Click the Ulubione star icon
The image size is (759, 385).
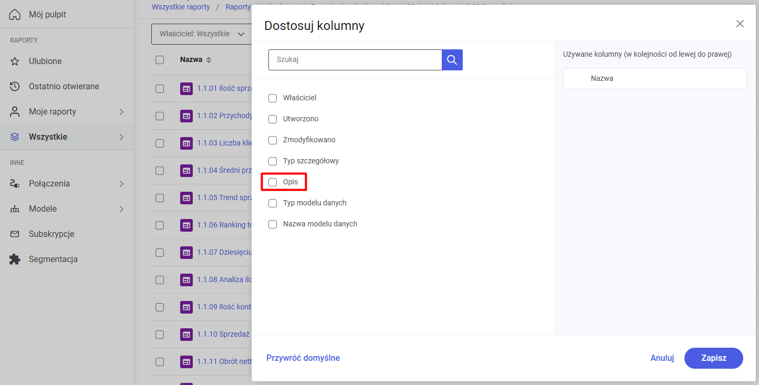(x=15, y=61)
